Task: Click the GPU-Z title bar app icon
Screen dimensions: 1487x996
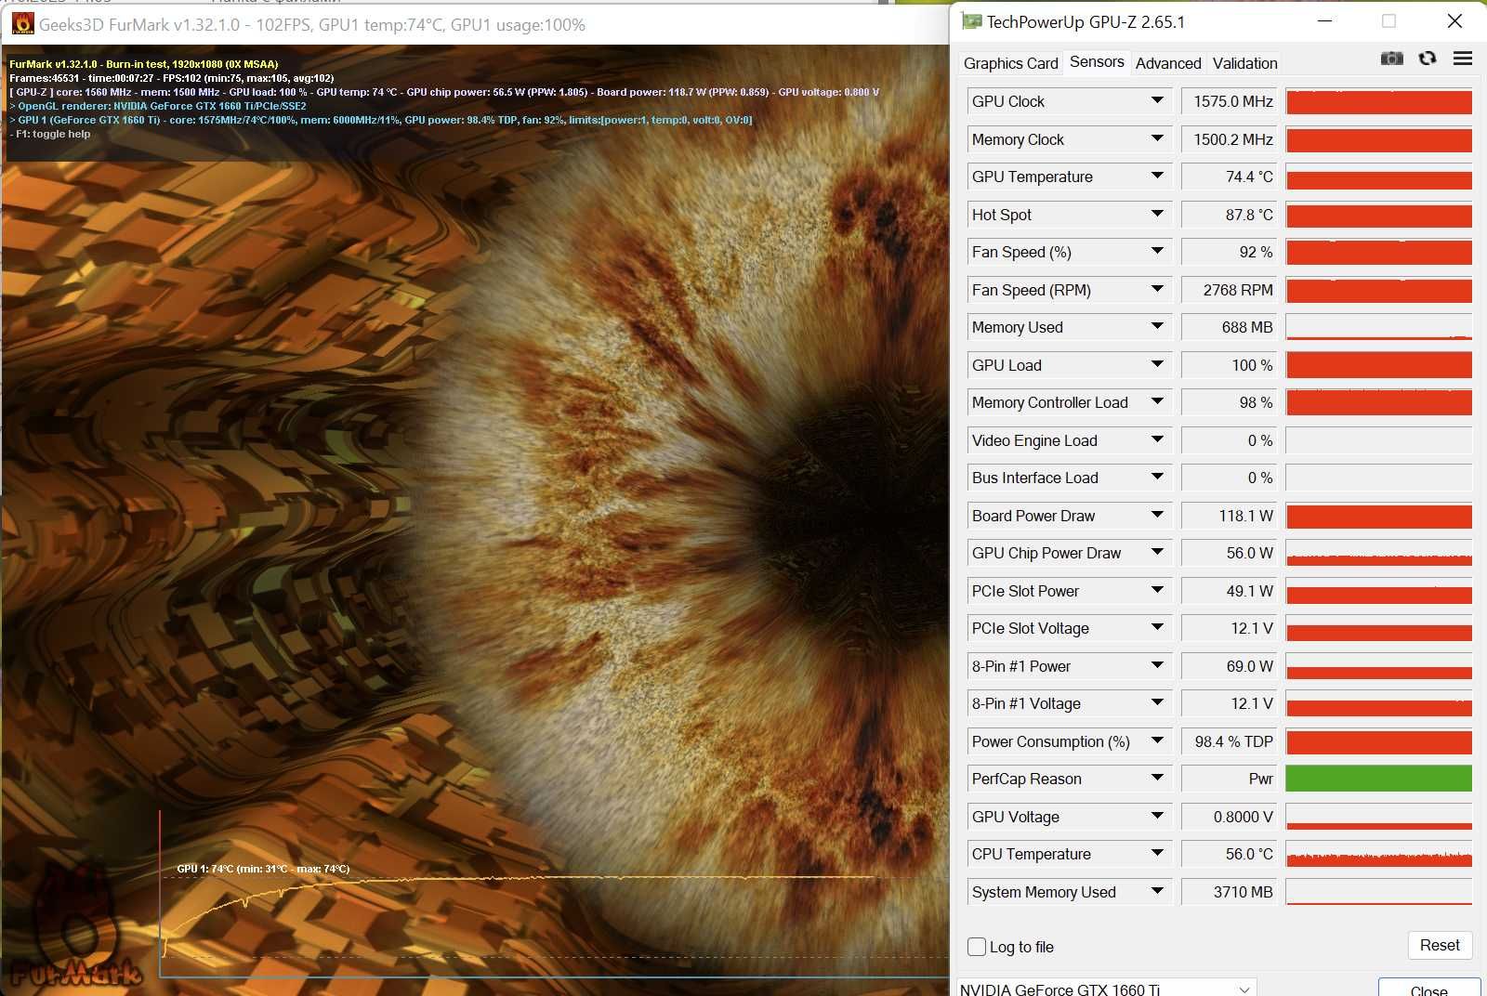Action: [971, 21]
